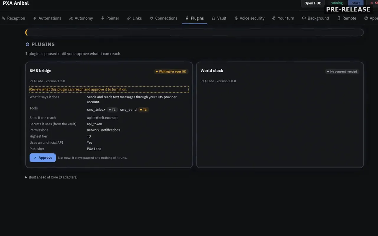
Task: Select the Links chain icon
Action: click(129, 18)
